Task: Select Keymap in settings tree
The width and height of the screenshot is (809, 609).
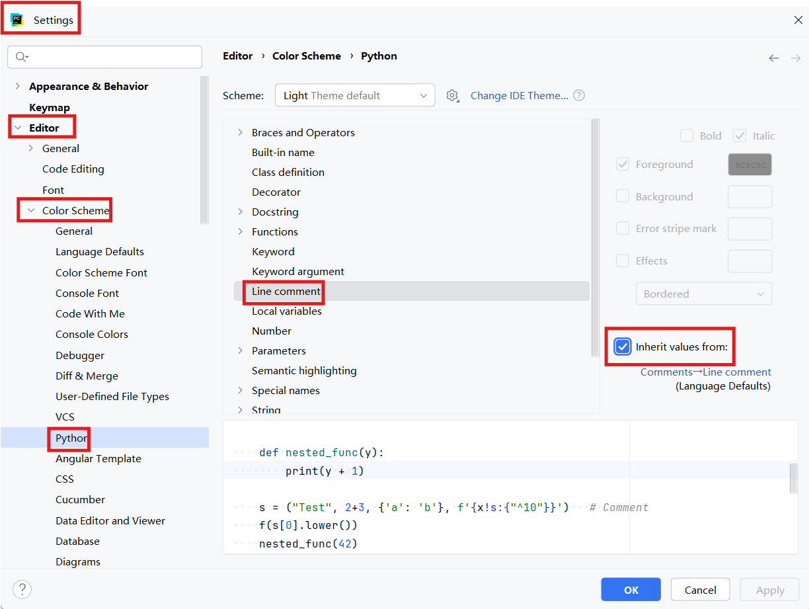Action: pos(50,107)
